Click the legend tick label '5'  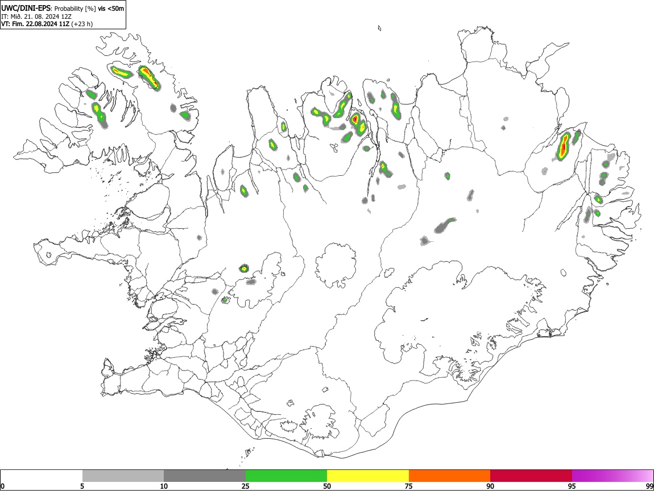tap(82, 486)
